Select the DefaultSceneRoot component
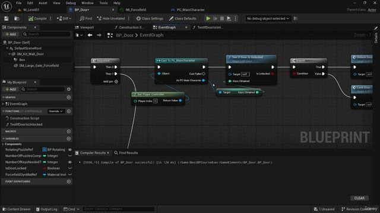Screen dimensions: 380x213 (x=28, y=49)
